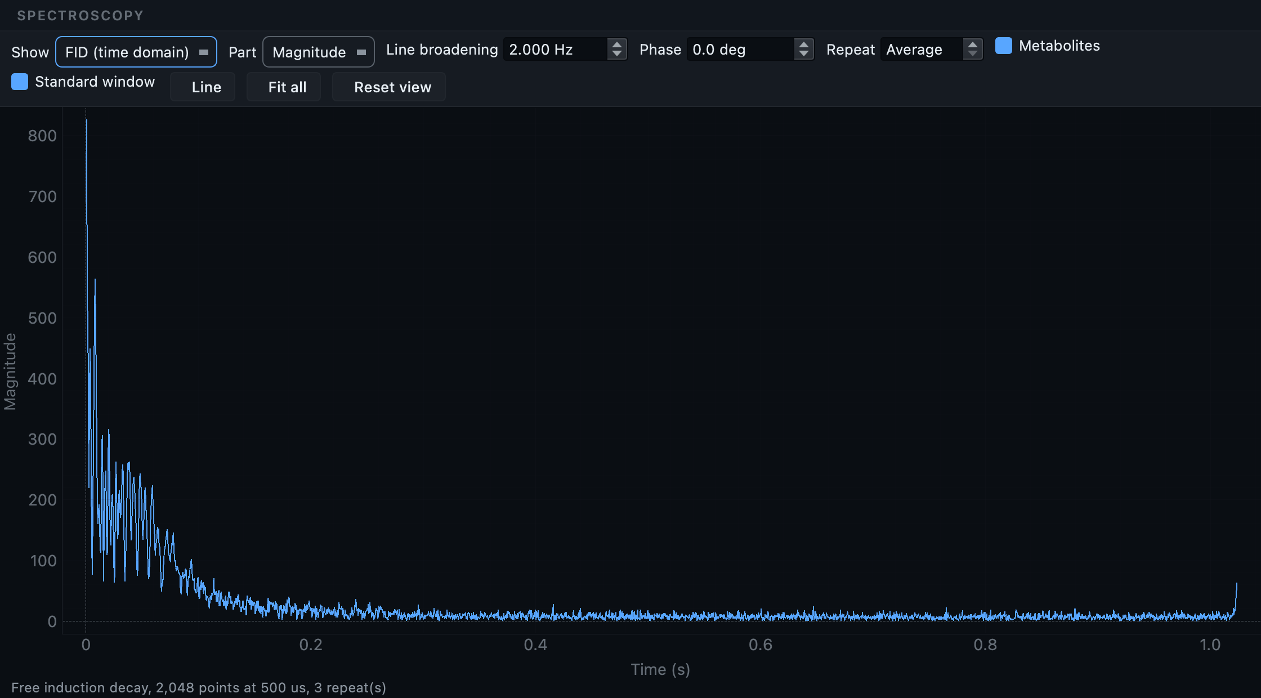Viewport: 1261px width, 698px height.
Task: Increase Line broadening with up arrow
Action: pyautogui.click(x=617, y=44)
